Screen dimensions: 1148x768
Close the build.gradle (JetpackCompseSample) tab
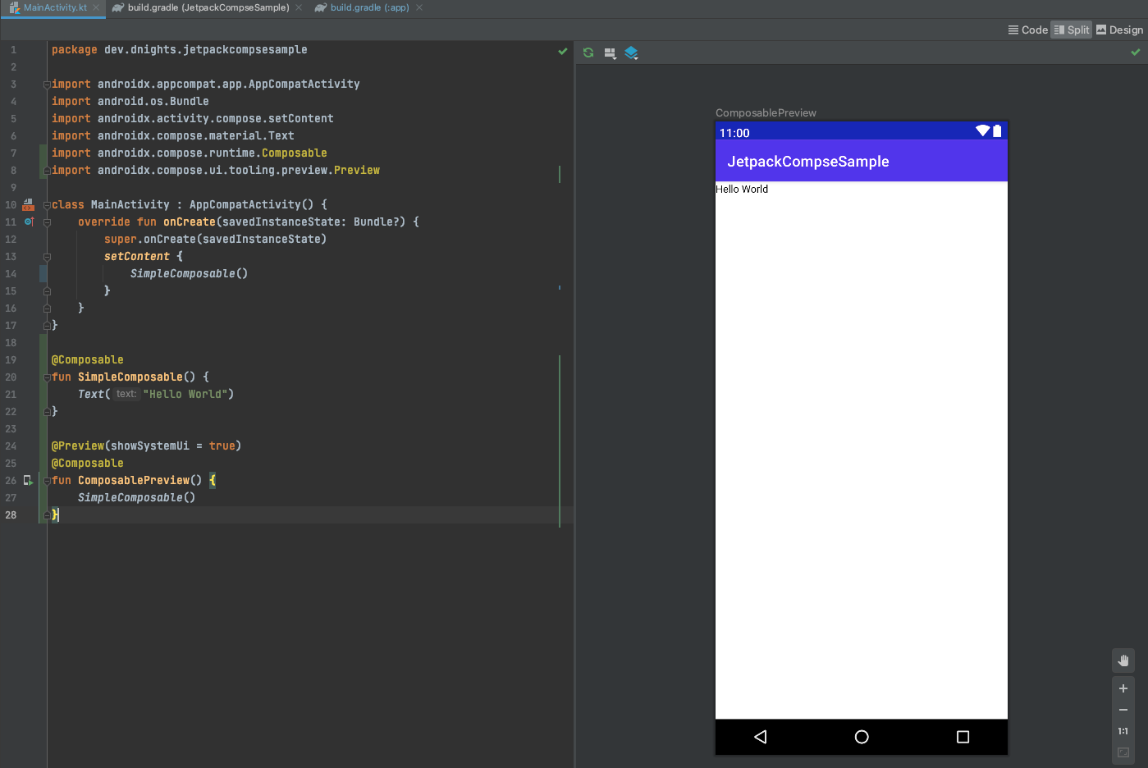(299, 7)
